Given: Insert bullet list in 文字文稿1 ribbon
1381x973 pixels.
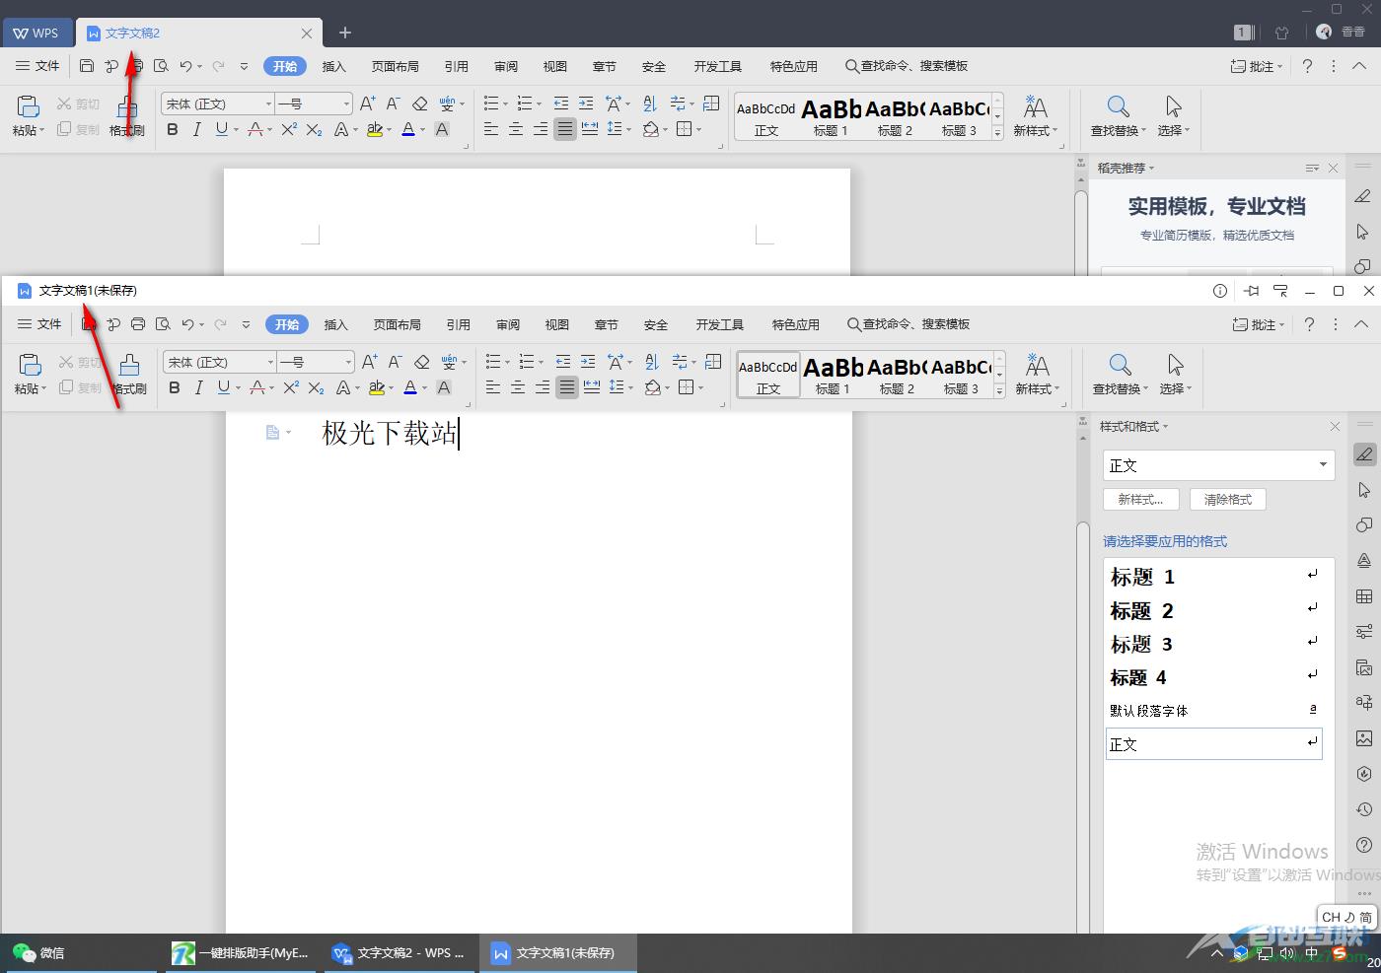Looking at the screenshot, I should [493, 362].
